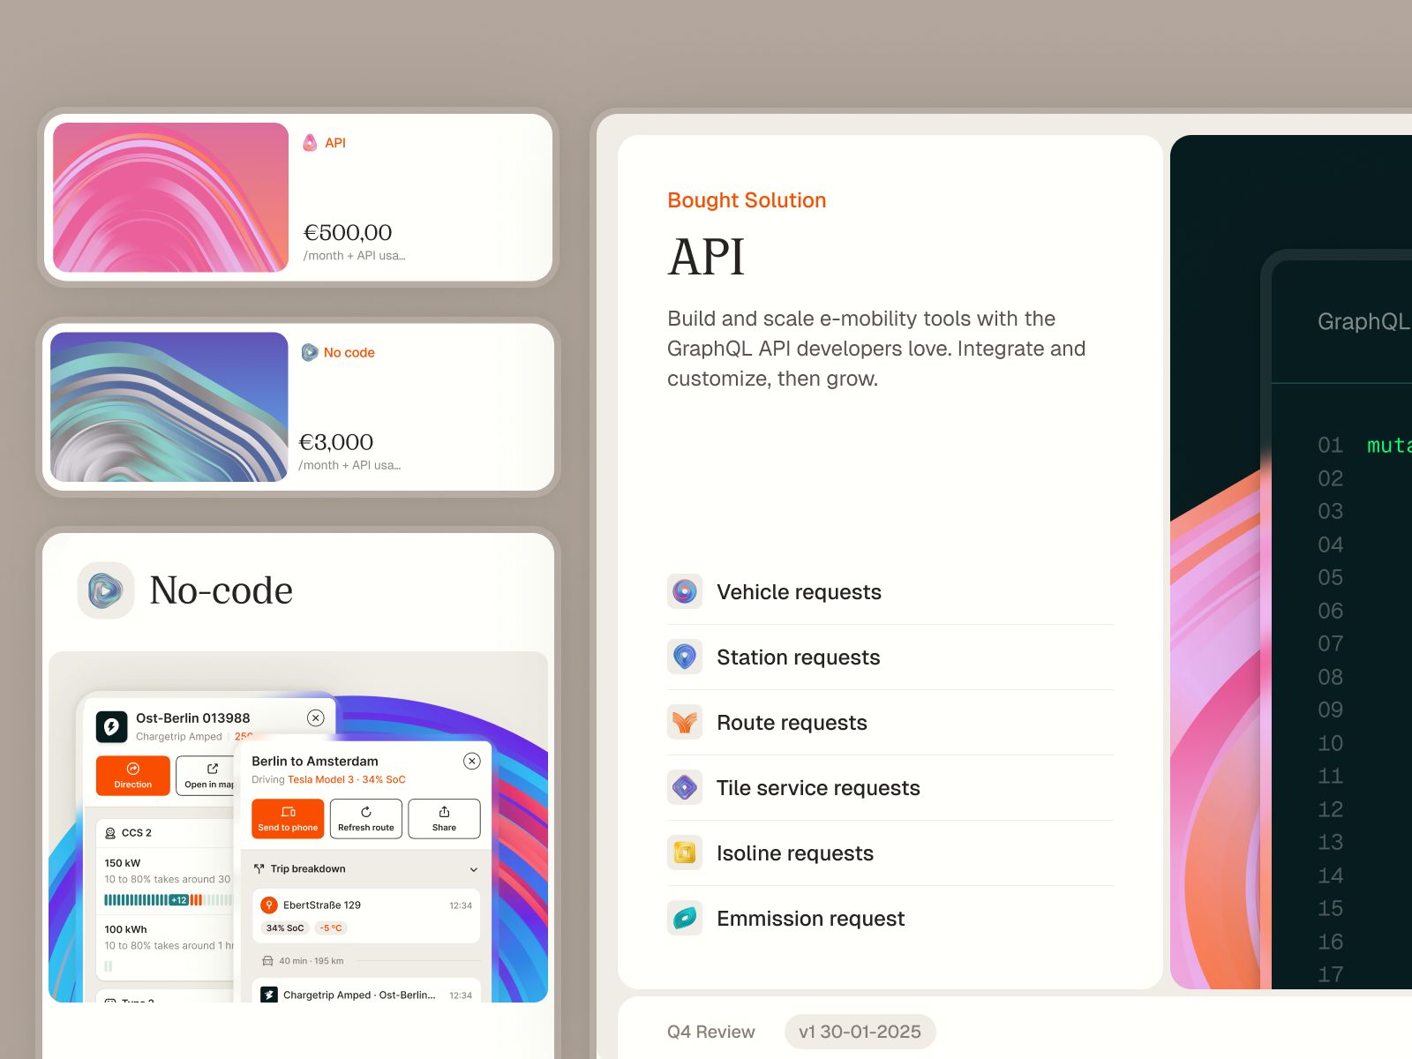
Task: Click the large No-code logo icon
Action: [x=106, y=590]
